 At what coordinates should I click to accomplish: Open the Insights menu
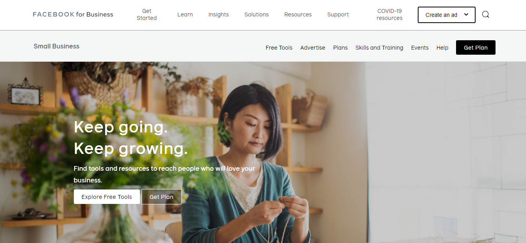click(218, 14)
